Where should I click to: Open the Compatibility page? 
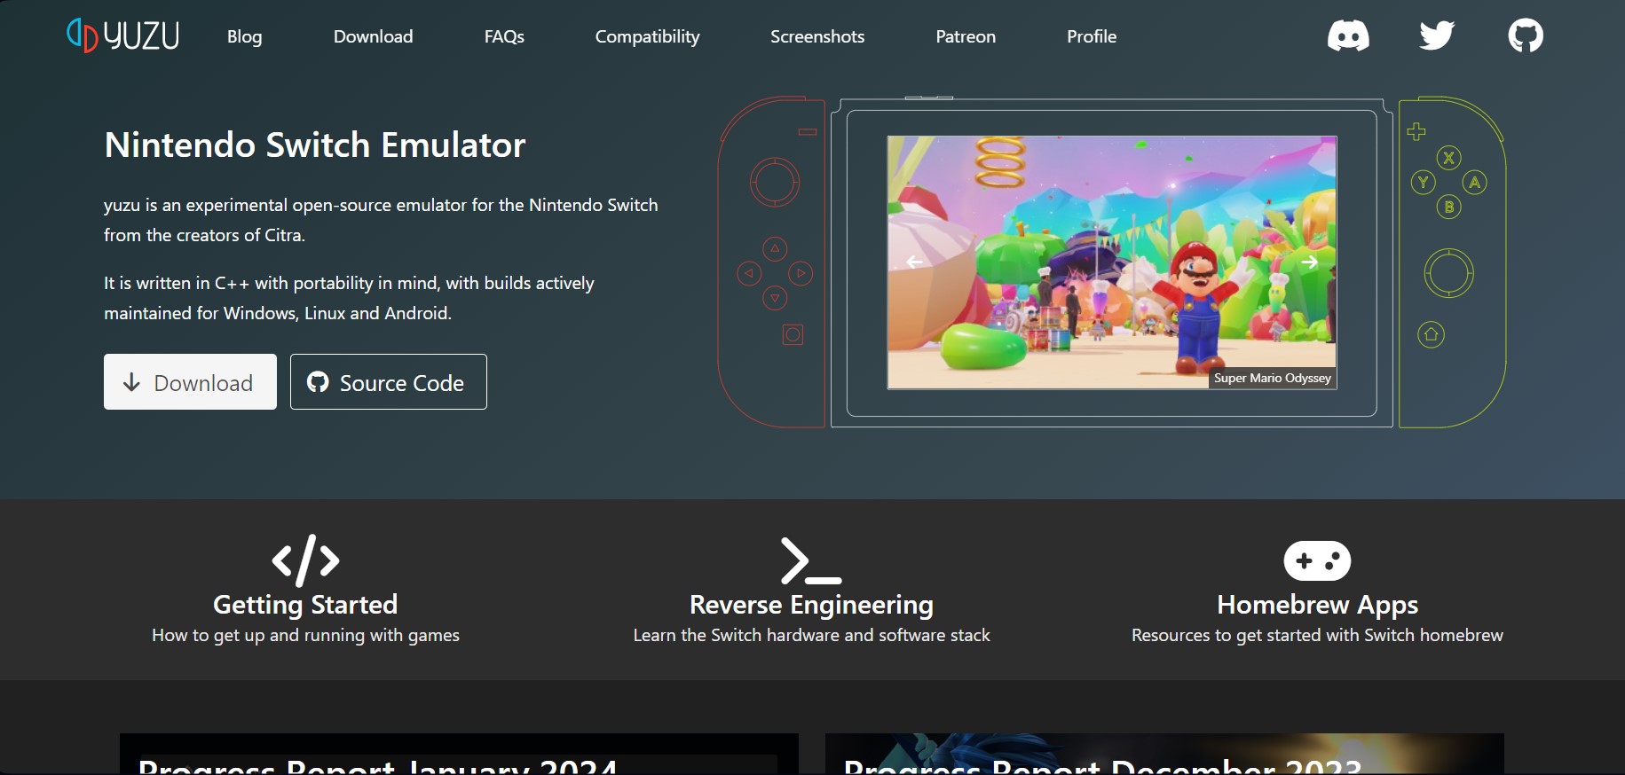[x=647, y=36]
